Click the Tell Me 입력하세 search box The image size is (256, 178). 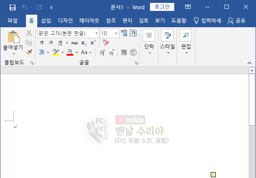coord(208,21)
